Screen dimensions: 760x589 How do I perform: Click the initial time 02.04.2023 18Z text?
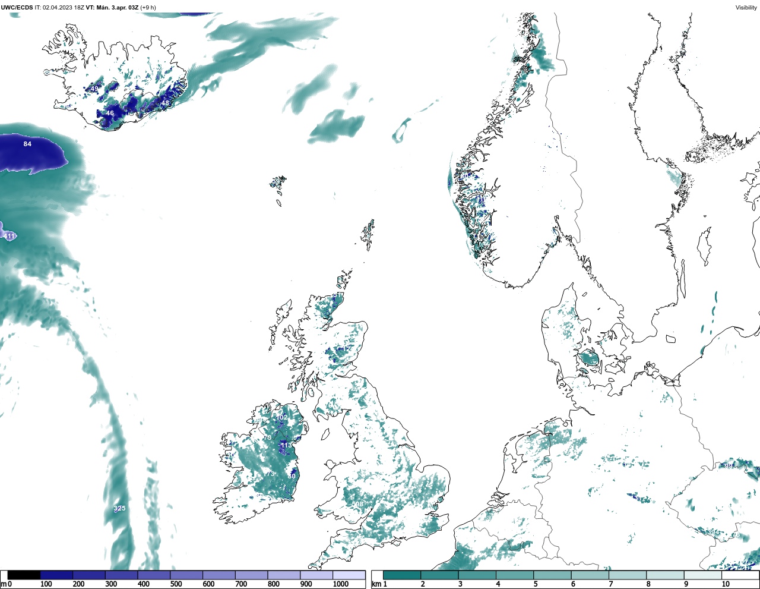[64, 8]
